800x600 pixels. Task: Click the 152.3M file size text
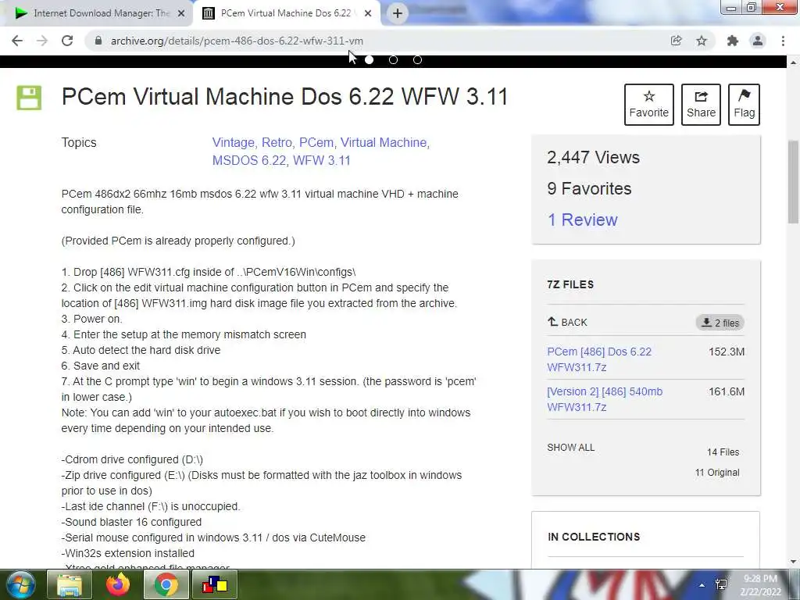point(727,352)
